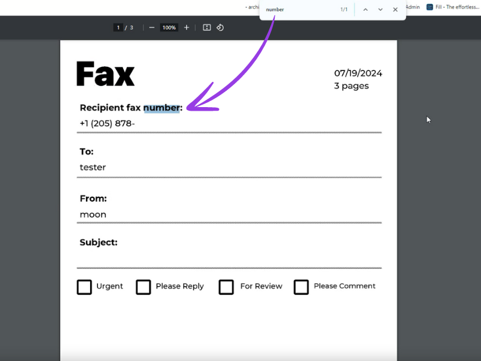
Task: Check the Urgent checkbox
Action: pos(84,287)
